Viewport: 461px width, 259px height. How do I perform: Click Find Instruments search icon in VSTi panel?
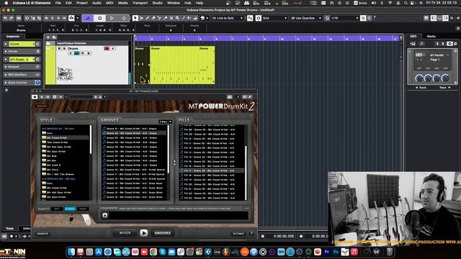coord(421,44)
